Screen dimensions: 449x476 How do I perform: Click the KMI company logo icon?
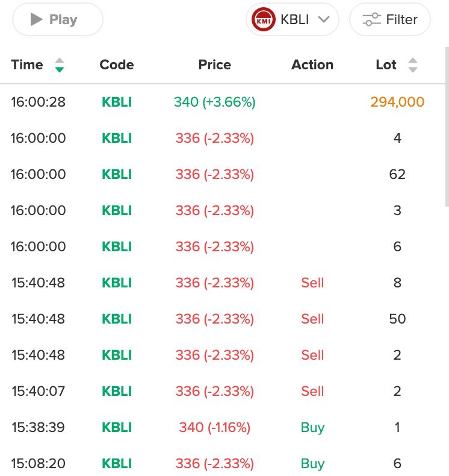pyautogui.click(x=264, y=20)
